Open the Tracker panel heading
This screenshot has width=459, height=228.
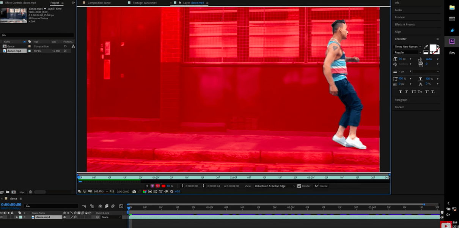(399, 107)
